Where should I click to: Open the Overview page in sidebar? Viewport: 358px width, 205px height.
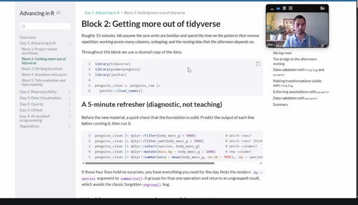(28, 37)
